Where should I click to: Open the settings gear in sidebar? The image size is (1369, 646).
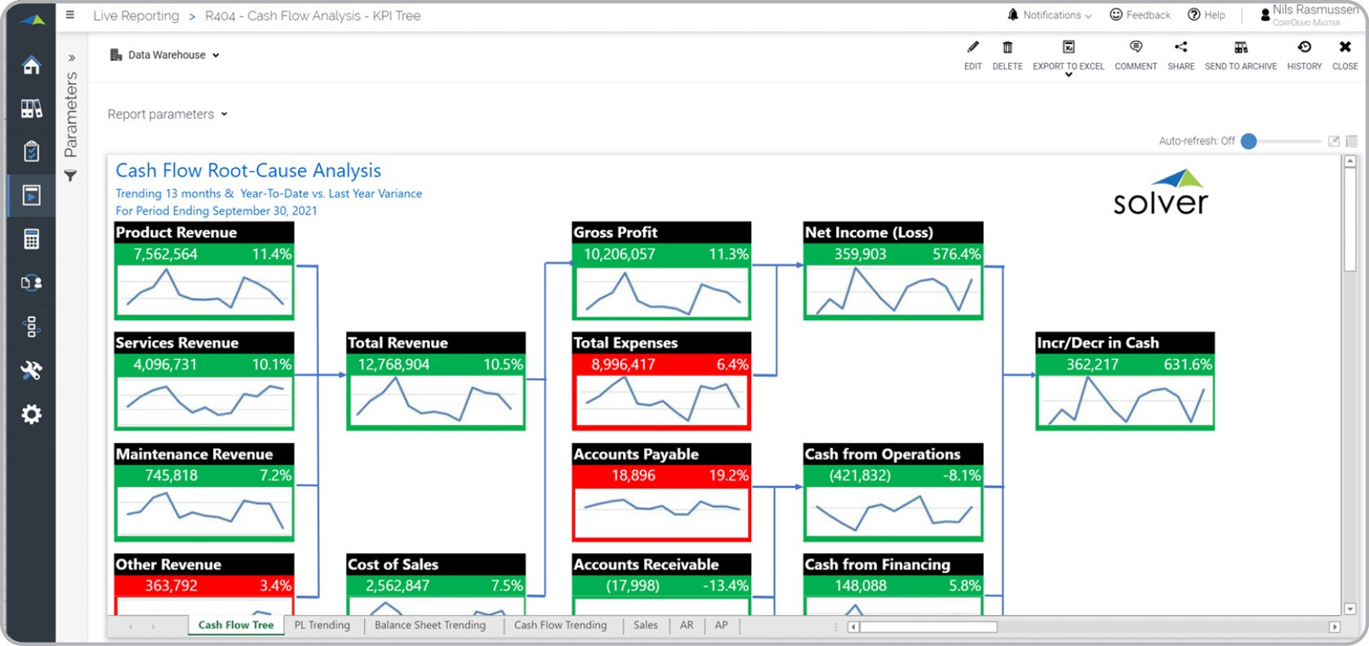[31, 414]
